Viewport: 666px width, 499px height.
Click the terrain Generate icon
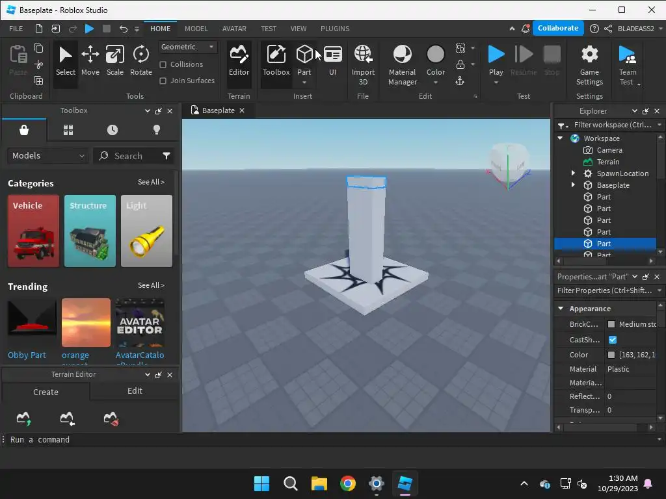(x=24, y=418)
